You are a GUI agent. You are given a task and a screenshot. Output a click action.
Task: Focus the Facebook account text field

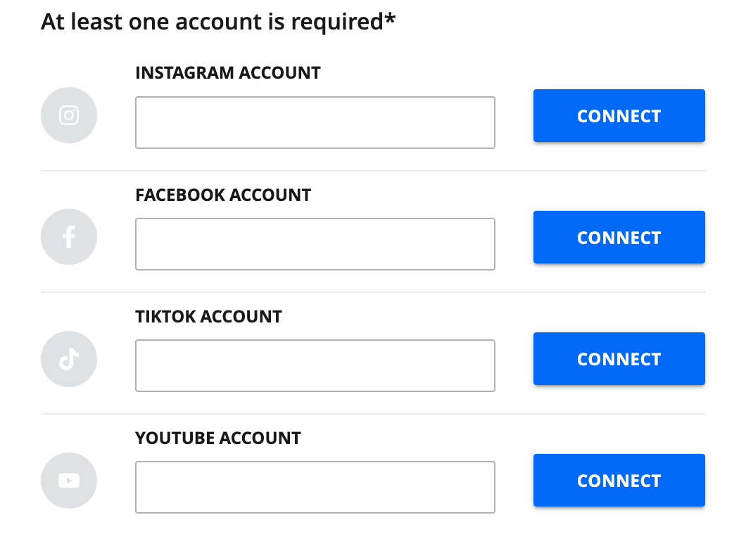pos(315,244)
